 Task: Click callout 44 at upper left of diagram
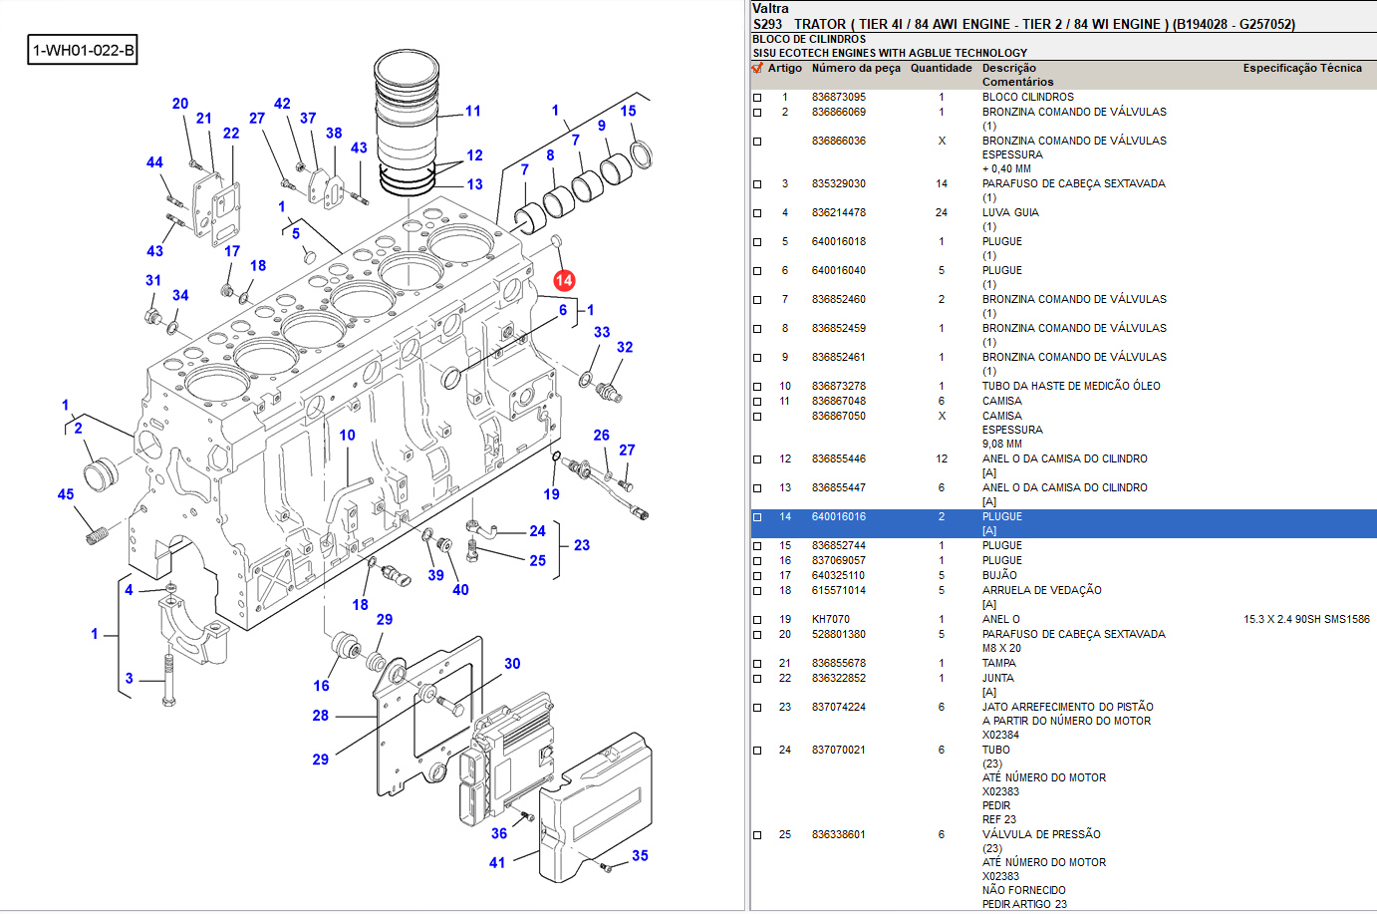[154, 162]
